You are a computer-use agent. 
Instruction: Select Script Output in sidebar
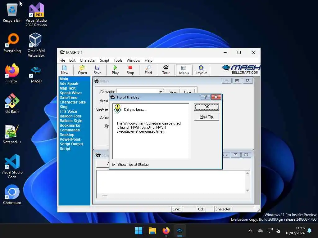pos(71,144)
